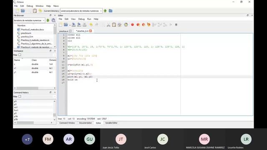Go to parent folder in File Browser
The image size is (267, 150).
pyautogui.click(x=48, y=20)
